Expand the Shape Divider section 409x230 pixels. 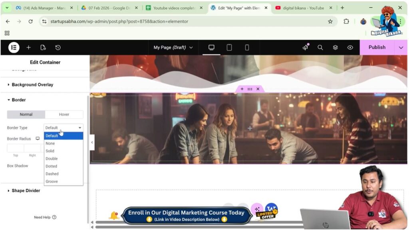click(26, 191)
